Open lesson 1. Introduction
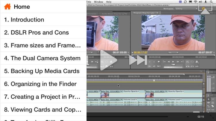 [x=43, y=19]
